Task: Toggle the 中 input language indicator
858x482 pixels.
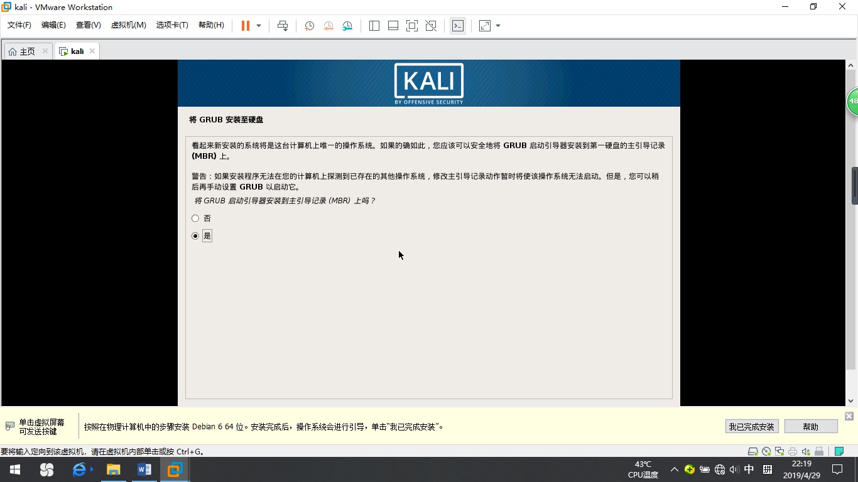Action: 749,469
